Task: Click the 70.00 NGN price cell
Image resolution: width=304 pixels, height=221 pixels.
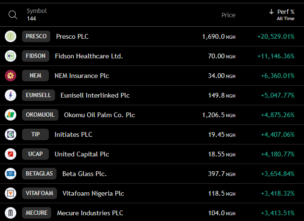Action: [x=222, y=56]
